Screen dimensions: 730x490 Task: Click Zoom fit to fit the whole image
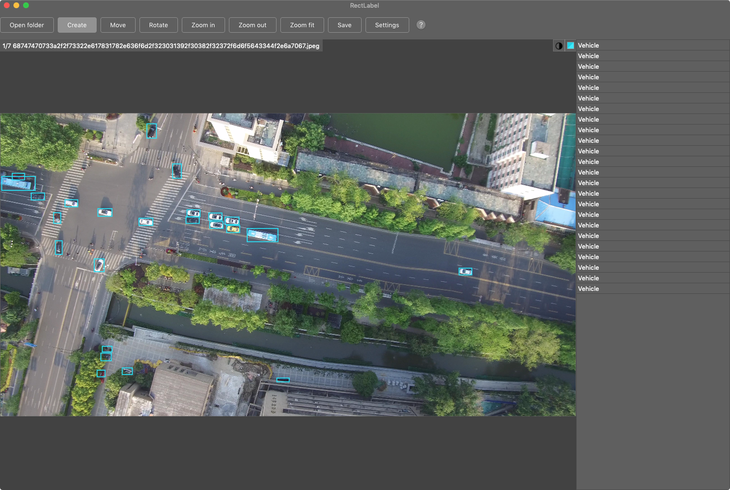302,25
